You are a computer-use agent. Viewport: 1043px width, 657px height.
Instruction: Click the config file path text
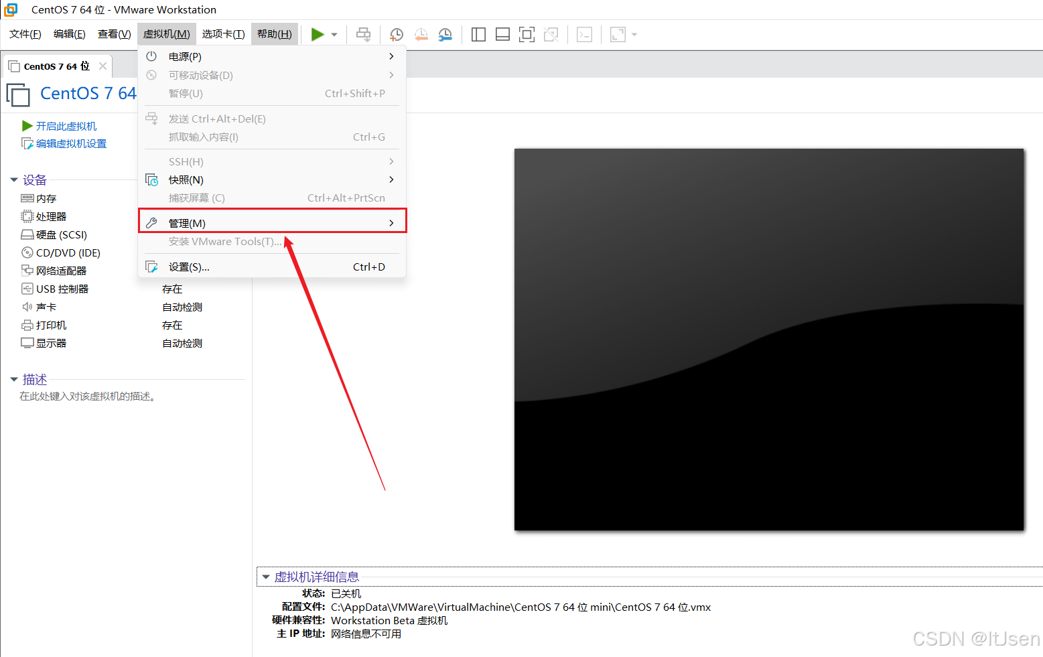tap(520, 607)
